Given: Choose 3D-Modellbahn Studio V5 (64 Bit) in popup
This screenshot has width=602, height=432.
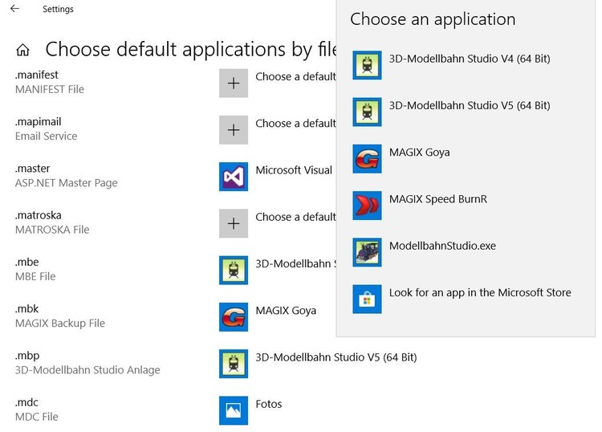Looking at the screenshot, I should pos(470,106).
